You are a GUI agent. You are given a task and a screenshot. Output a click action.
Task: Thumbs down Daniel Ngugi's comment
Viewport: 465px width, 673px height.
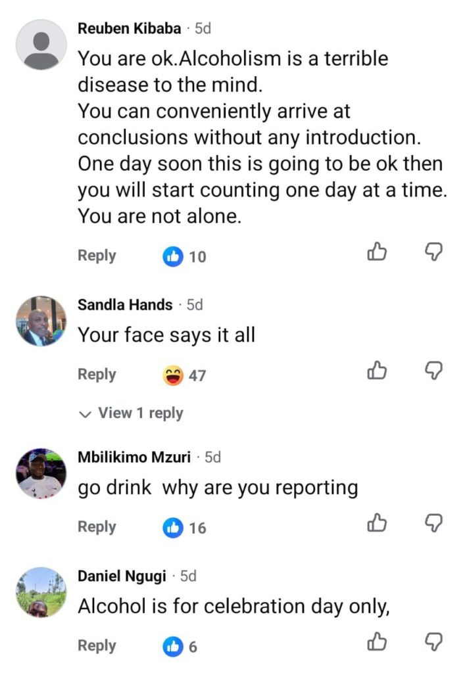coord(433,641)
